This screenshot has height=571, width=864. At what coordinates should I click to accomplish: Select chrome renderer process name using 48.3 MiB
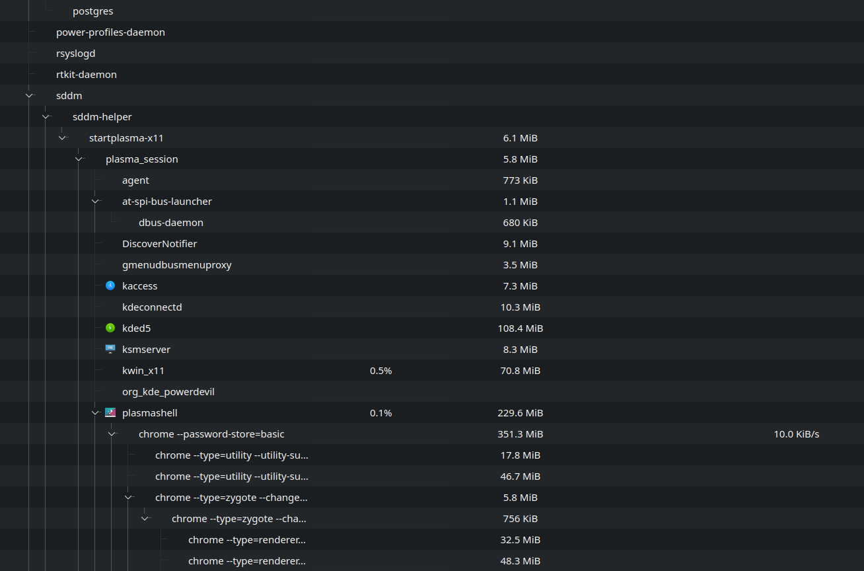247,560
